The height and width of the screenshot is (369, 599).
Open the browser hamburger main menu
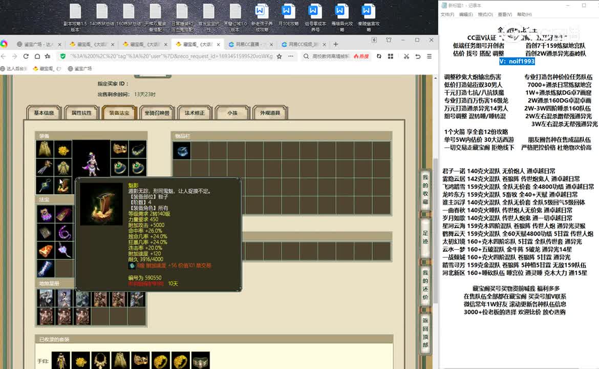coord(430,56)
